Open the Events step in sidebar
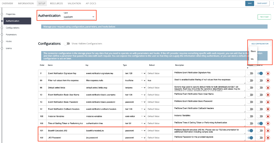Image resolution: width=274 pixels, height=143 pixels. tap(9, 48)
